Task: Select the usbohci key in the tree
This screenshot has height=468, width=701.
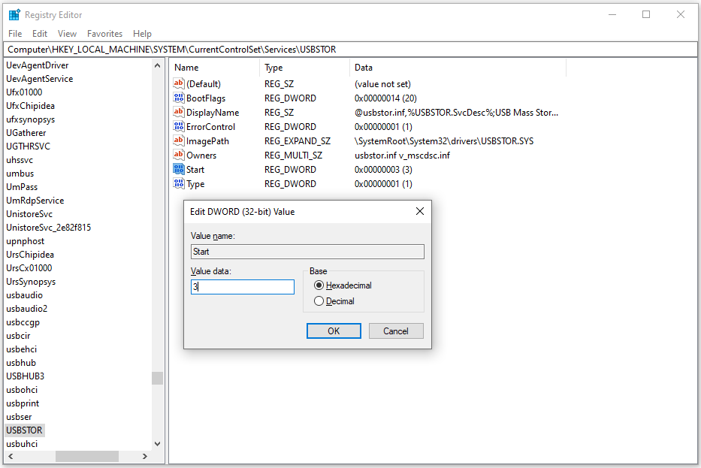Action: point(22,390)
